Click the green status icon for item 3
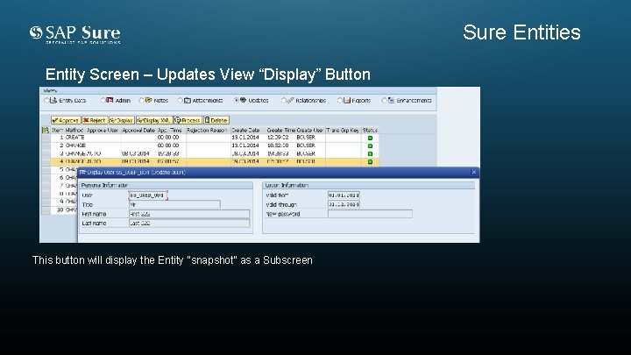This screenshot has height=355, width=631. [370, 153]
